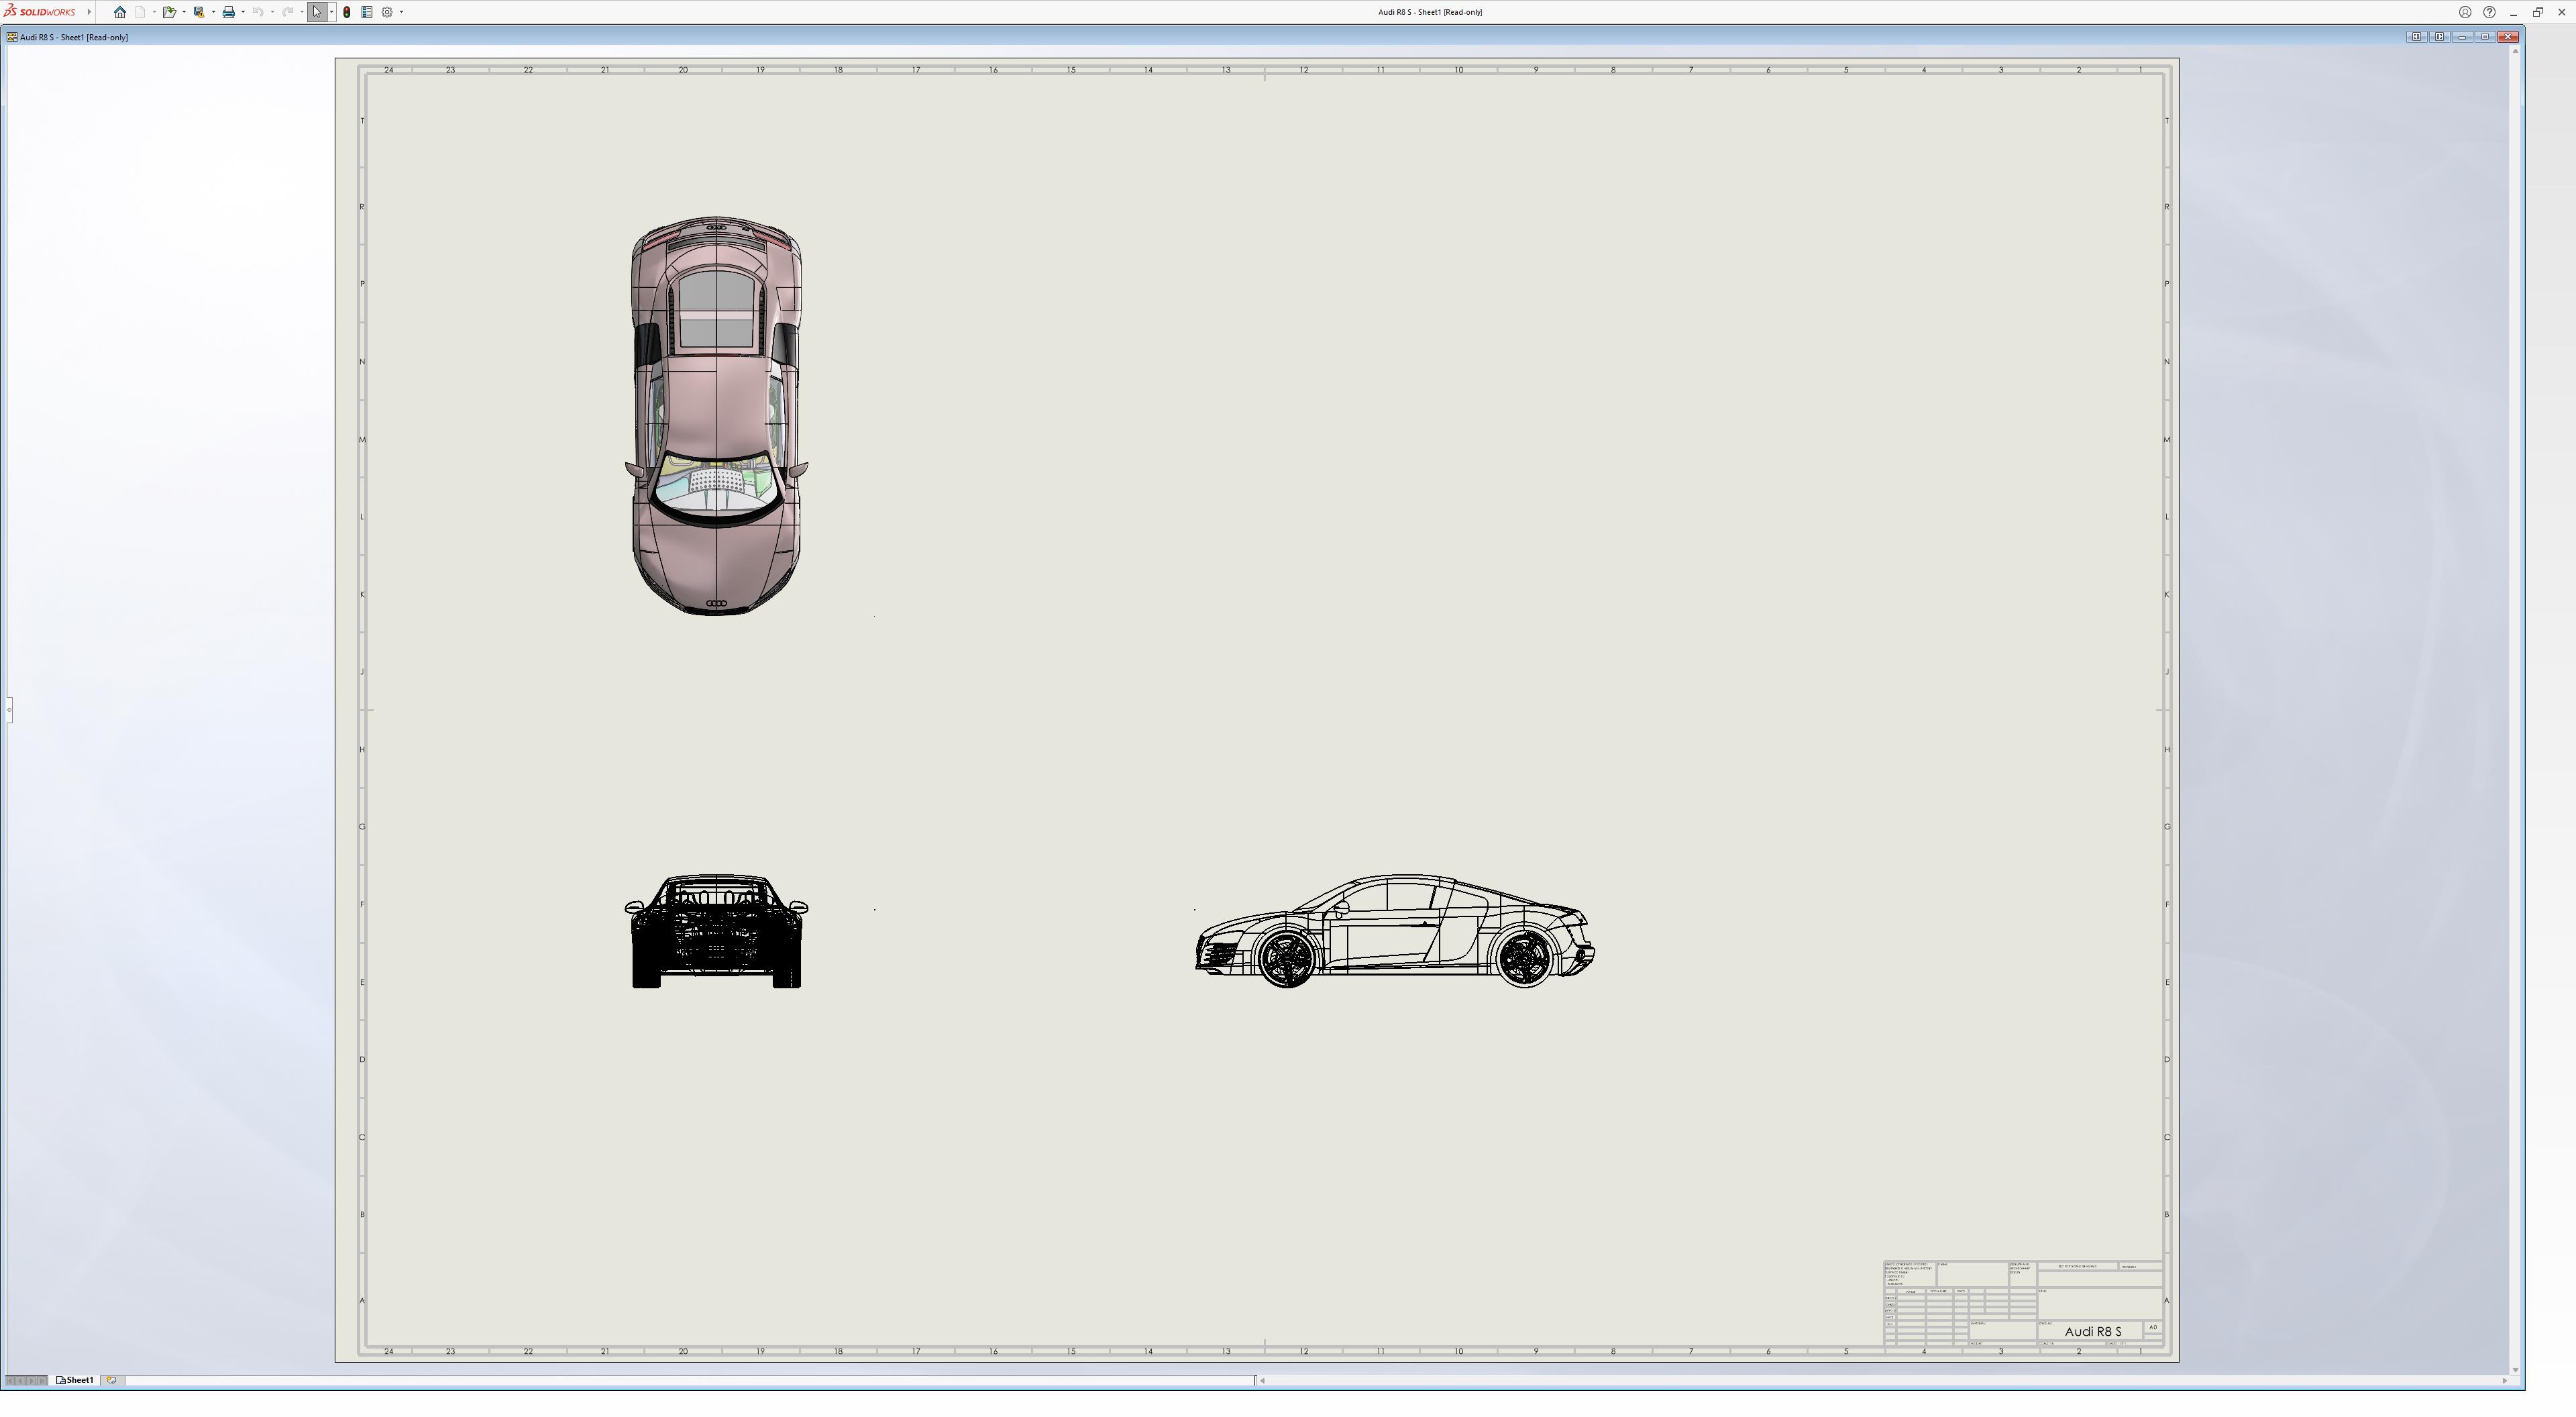Open the Options gear icon
Image resolution: width=2576 pixels, height=1417 pixels.
click(387, 12)
